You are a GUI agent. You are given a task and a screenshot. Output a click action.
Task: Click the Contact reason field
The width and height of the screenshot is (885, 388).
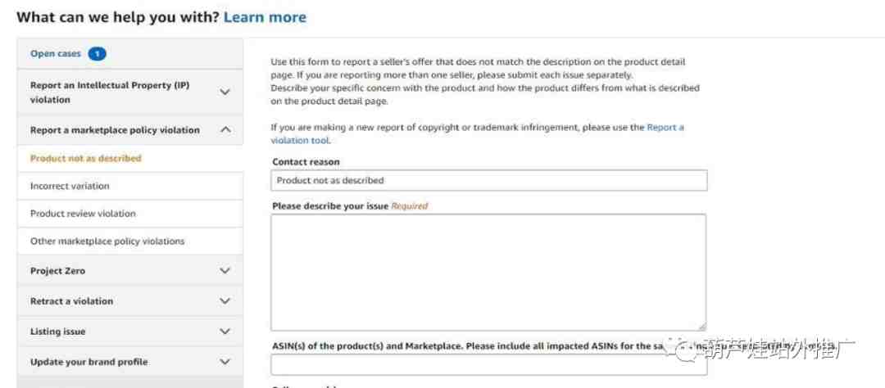[x=488, y=180]
